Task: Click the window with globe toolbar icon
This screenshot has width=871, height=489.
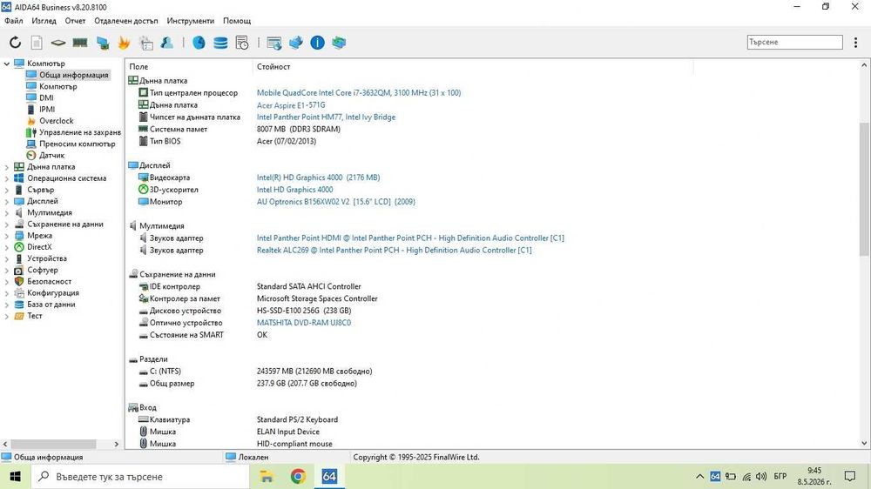Action: pos(274,42)
